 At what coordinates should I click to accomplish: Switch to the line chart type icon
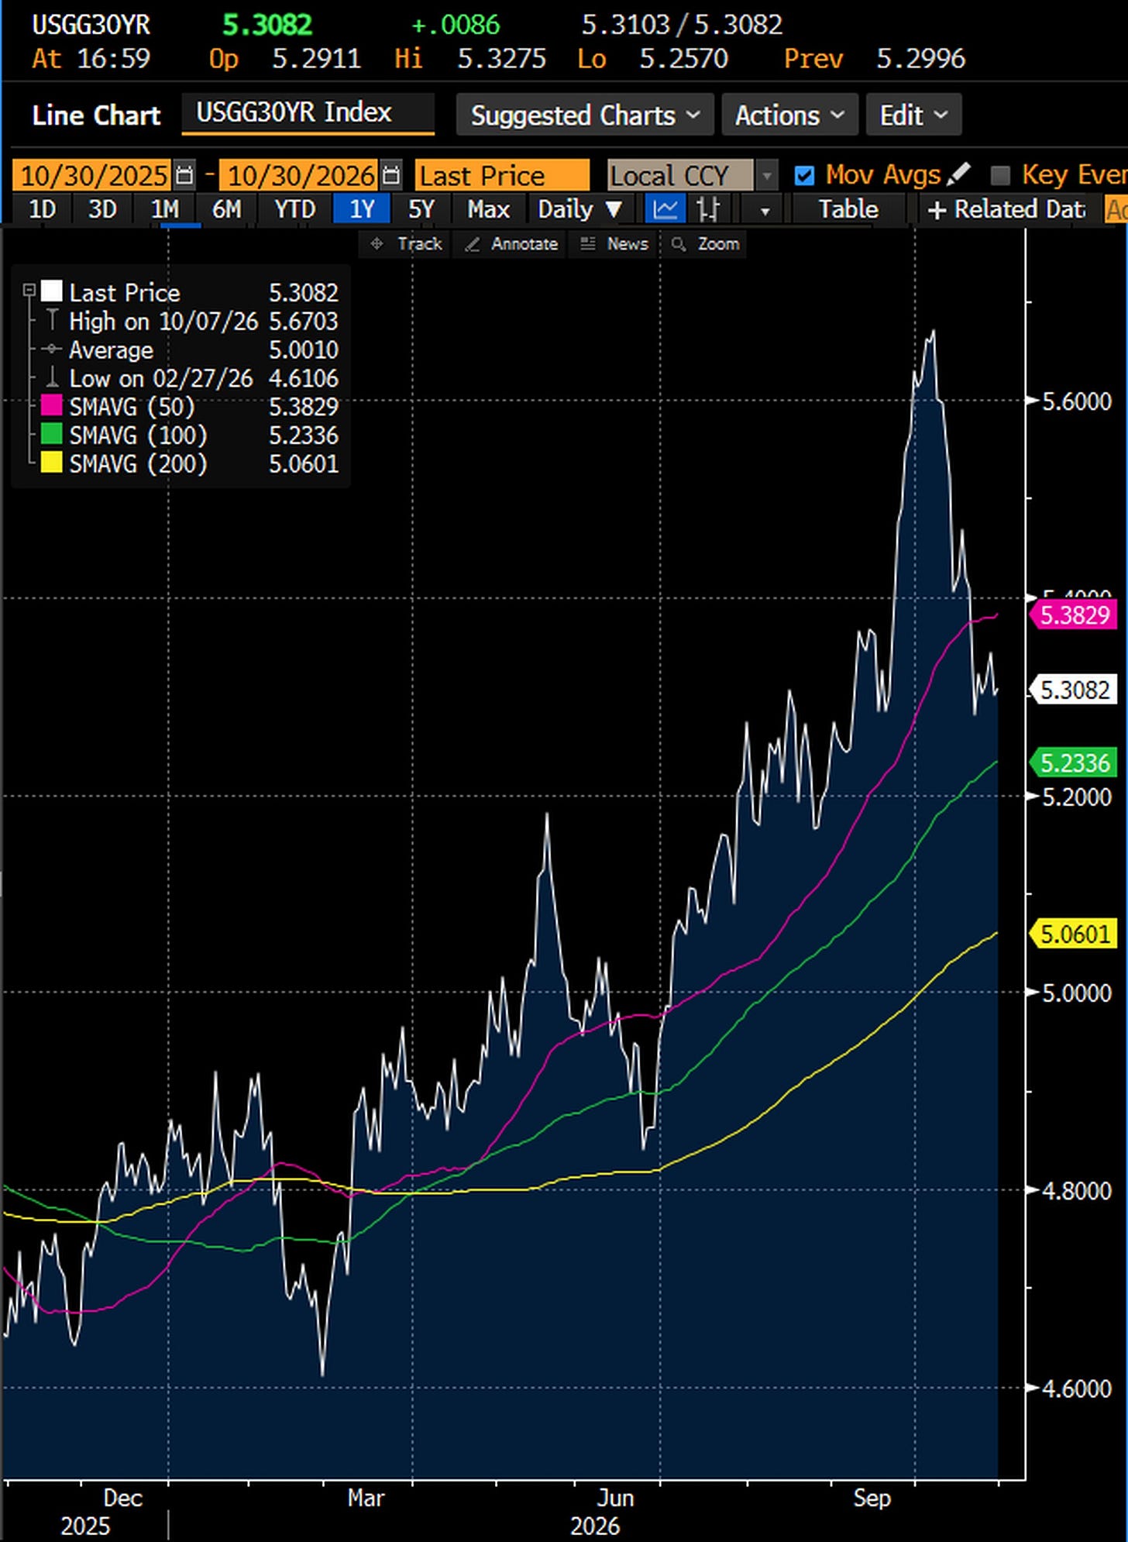click(x=665, y=209)
